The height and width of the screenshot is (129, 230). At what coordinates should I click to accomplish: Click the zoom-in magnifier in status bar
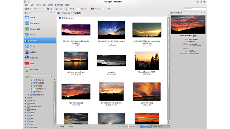coord(138,126)
